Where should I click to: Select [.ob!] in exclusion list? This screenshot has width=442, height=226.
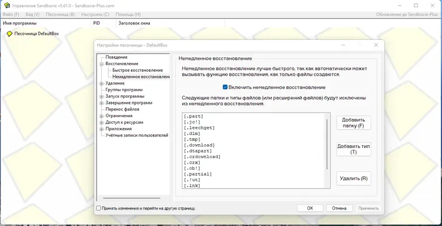pyautogui.click(x=192, y=169)
